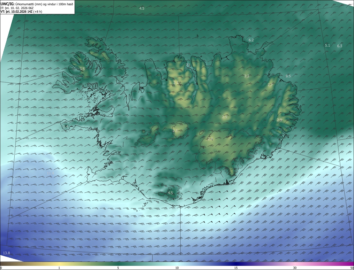This screenshot has height=270, width=354.
Task: Click the 3.2 value on the map
Action: pyautogui.click(x=247, y=76)
